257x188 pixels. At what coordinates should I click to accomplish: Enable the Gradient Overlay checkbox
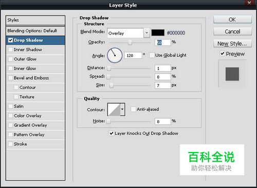[11, 125]
